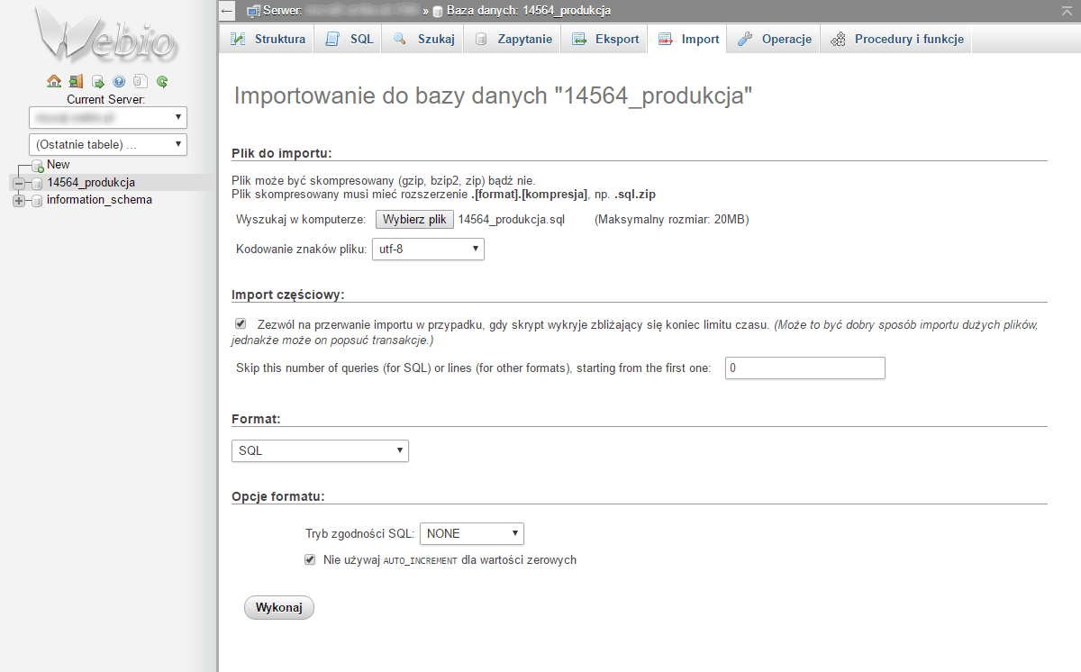The width and height of the screenshot is (1081, 672).
Task: Click the text (Maksymalny rozmiar: 20MB)
Action: pos(672,219)
